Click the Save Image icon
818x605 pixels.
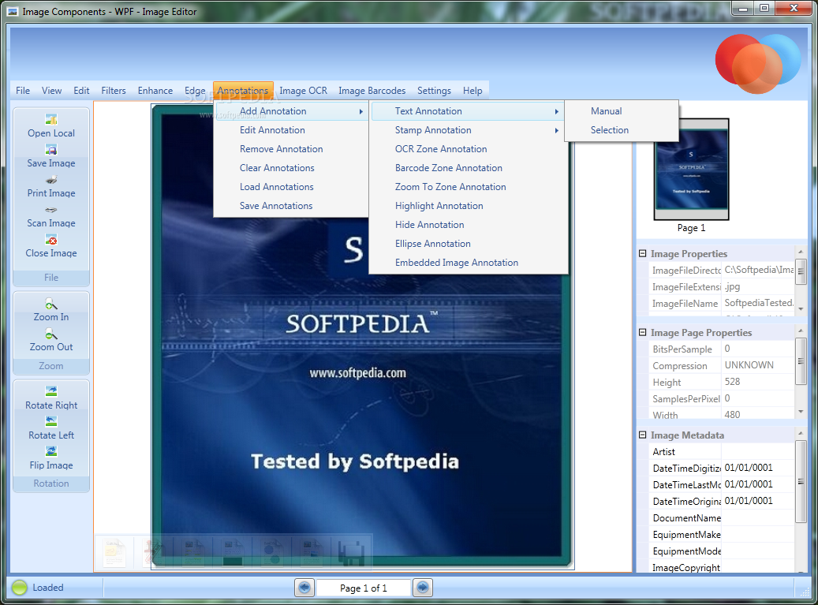click(x=51, y=150)
